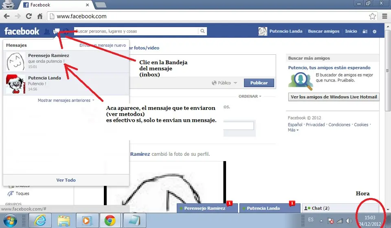Open the Putencio Landa profile link
The height and width of the screenshot is (228, 391).
(x=286, y=31)
